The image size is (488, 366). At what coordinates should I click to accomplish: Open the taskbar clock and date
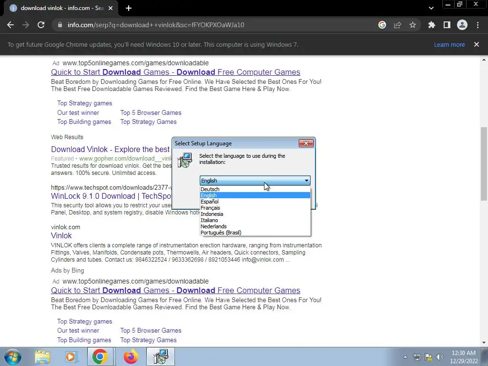(464, 357)
